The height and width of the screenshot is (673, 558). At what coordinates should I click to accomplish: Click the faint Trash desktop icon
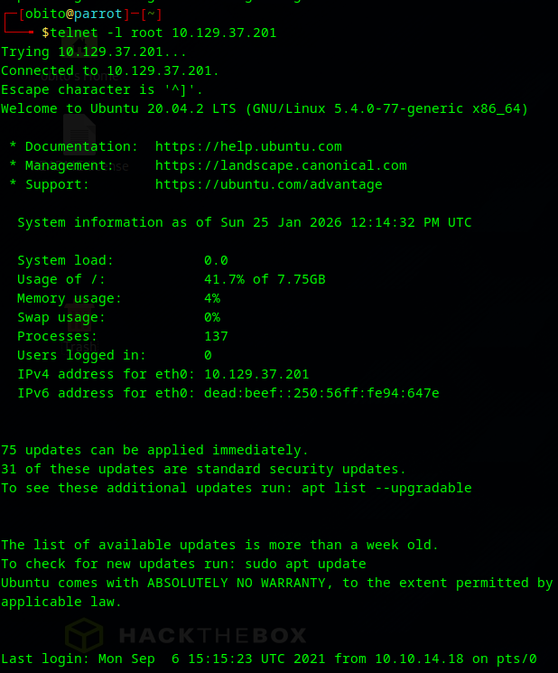[79, 321]
